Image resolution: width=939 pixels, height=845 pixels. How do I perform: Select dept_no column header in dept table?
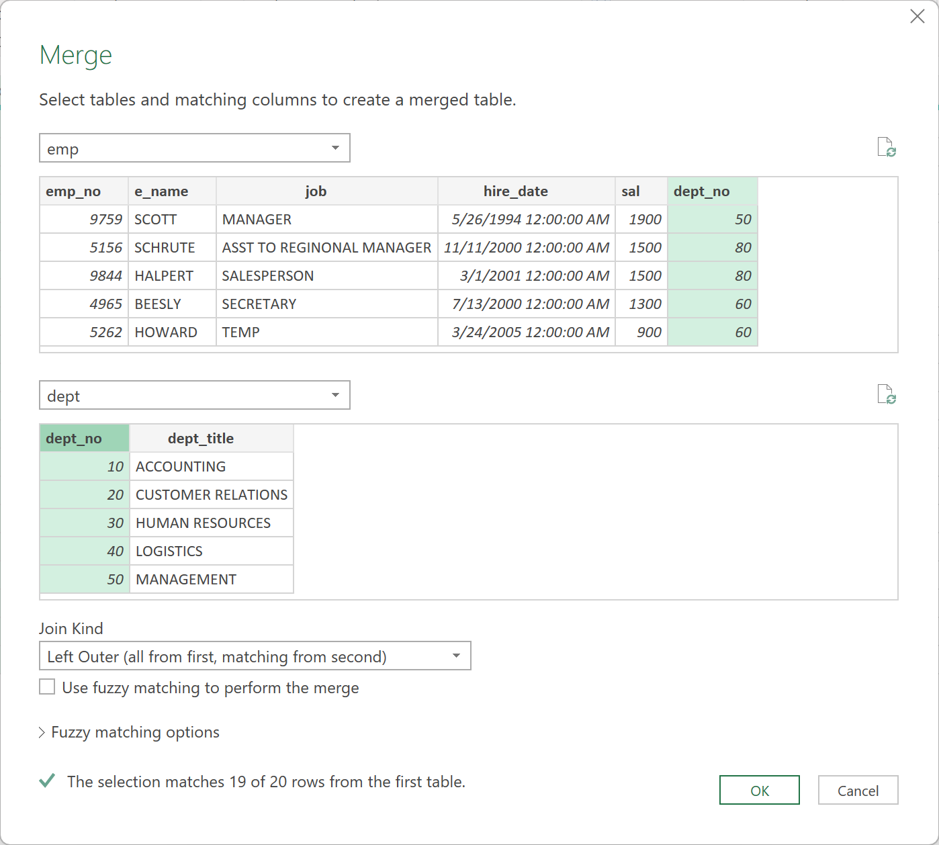pyautogui.click(x=84, y=439)
